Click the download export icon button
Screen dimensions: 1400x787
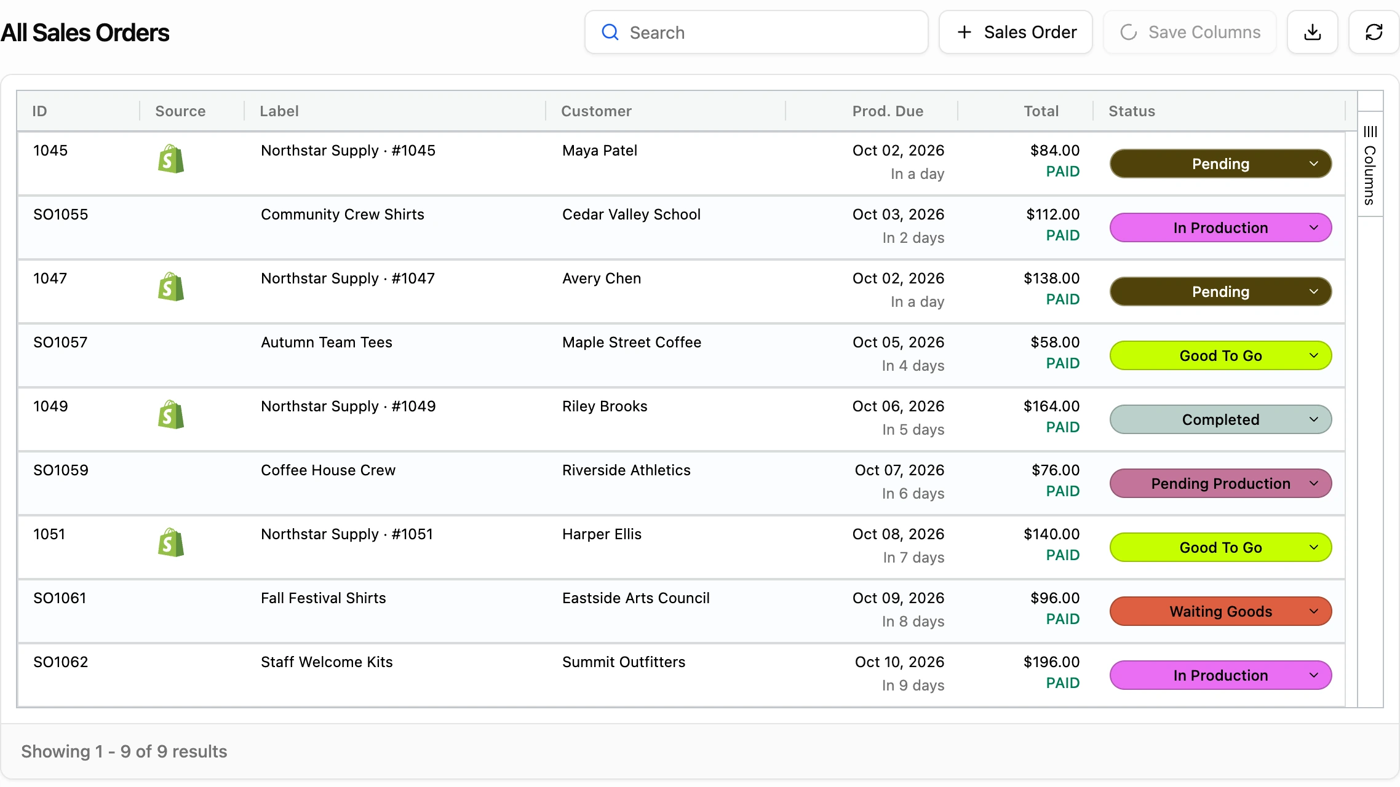coord(1312,32)
